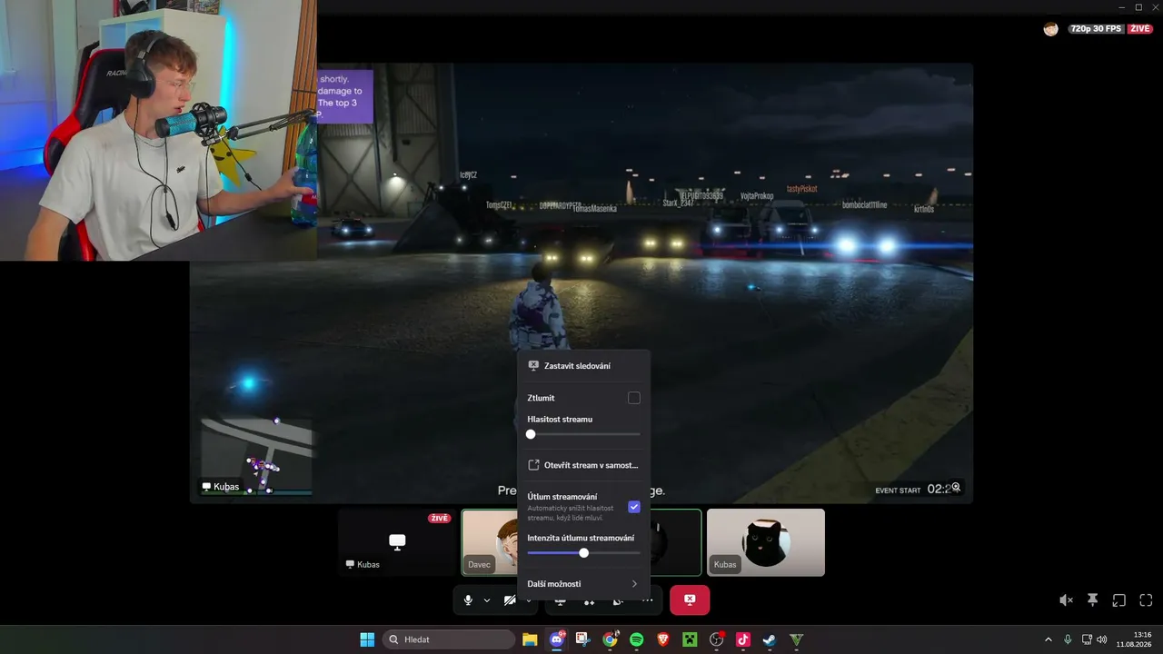Open the clock showing 13:16
1163x654 pixels.
point(1136,639)
